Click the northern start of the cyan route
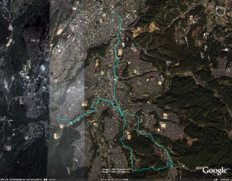232x181 pixels. coord(115,13)
